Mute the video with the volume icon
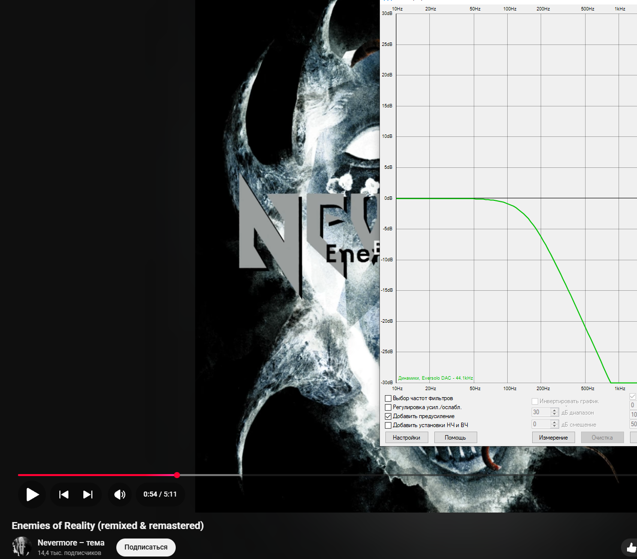 120,495
